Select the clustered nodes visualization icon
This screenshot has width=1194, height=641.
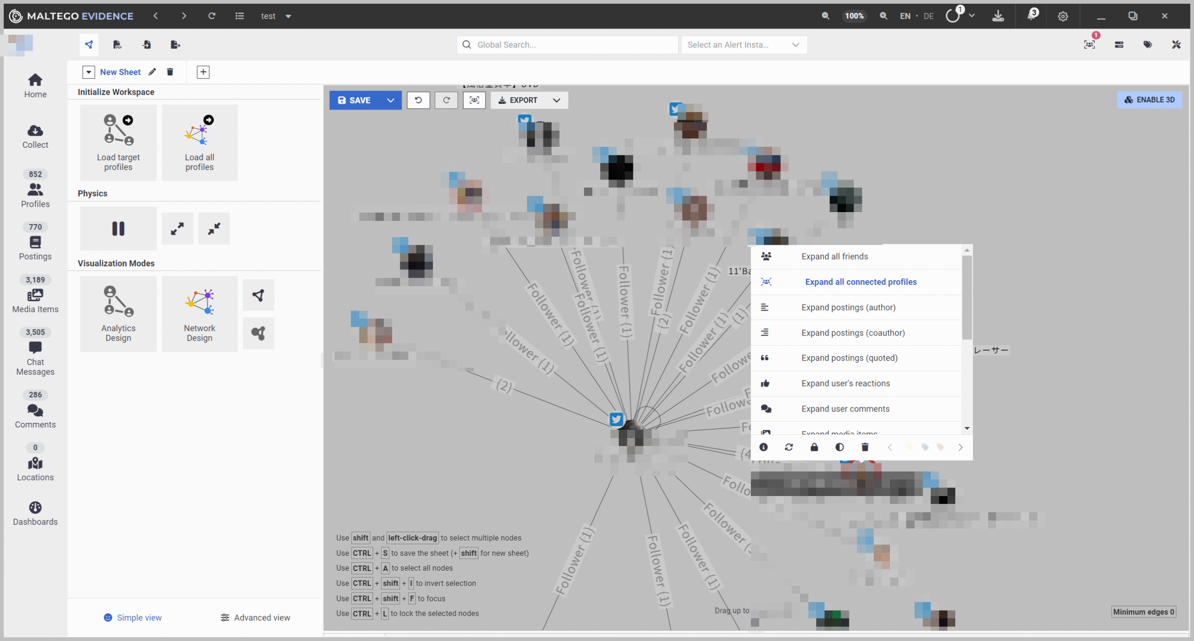(258, 333)
